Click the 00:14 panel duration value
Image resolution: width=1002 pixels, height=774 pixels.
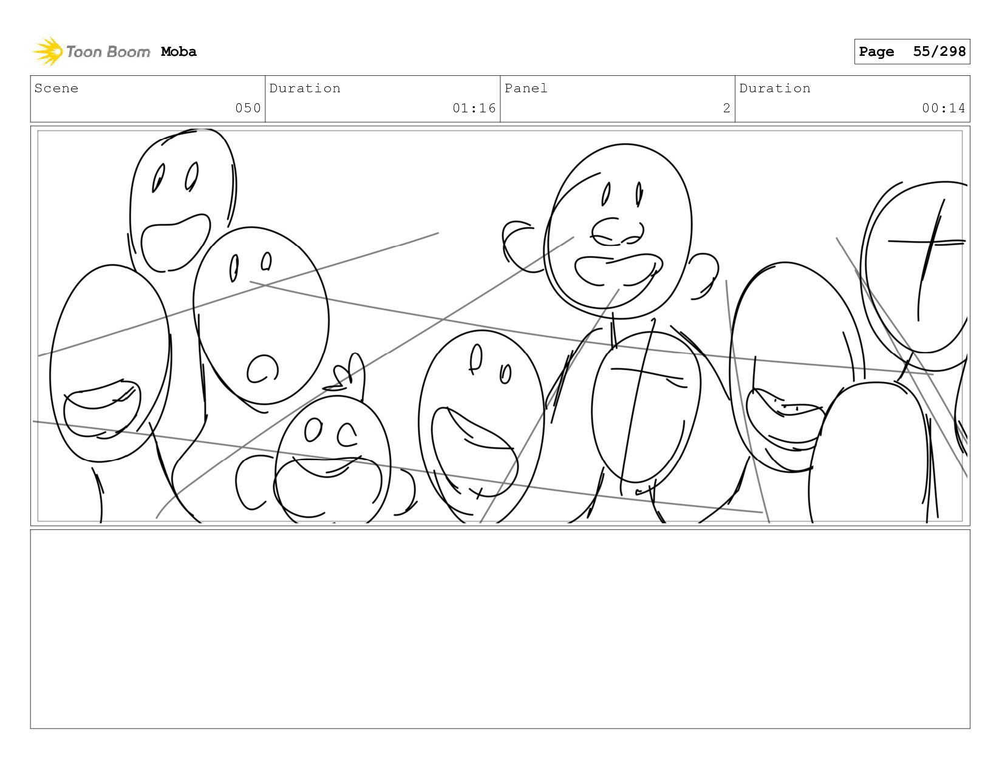click(943, 108)
